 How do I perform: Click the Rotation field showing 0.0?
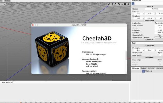click(x=160, y=18)
